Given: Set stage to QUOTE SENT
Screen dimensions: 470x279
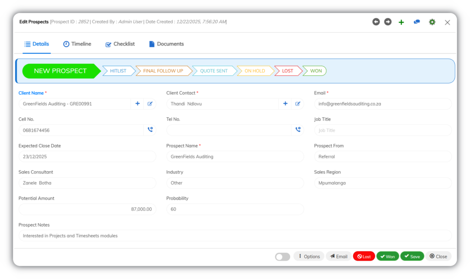Looking at the screenshot, I should point(214,71).
